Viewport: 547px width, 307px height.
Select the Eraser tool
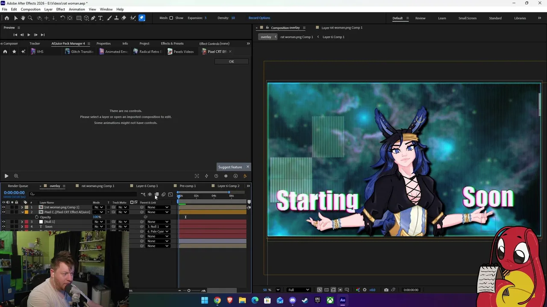[124, 18]
